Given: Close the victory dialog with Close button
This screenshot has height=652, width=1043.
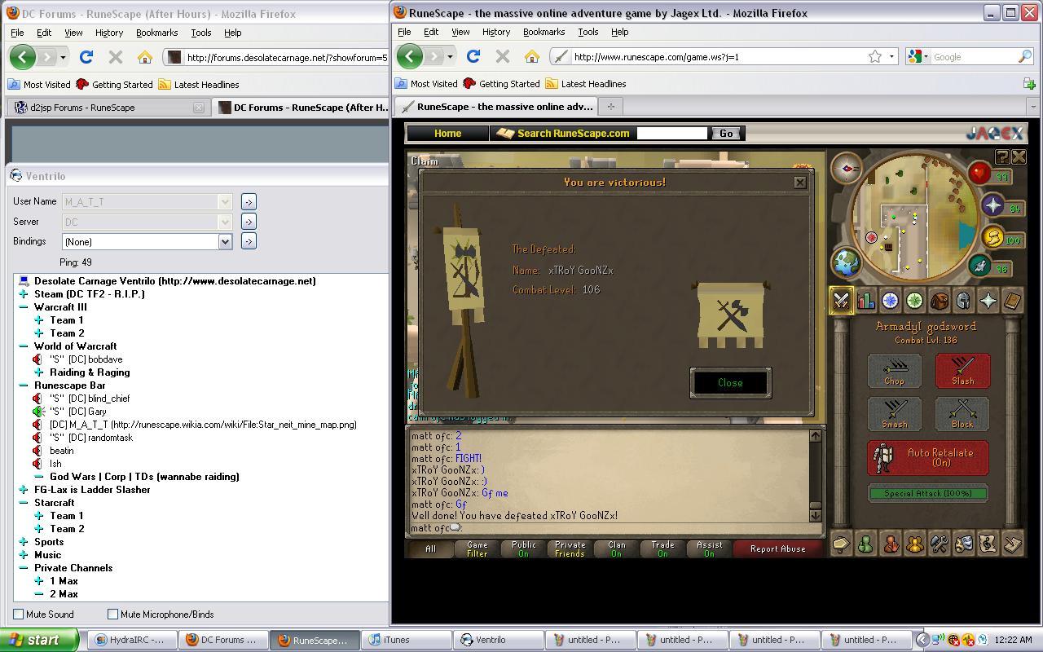Looking at the screenshot, I should click(730, 382).
